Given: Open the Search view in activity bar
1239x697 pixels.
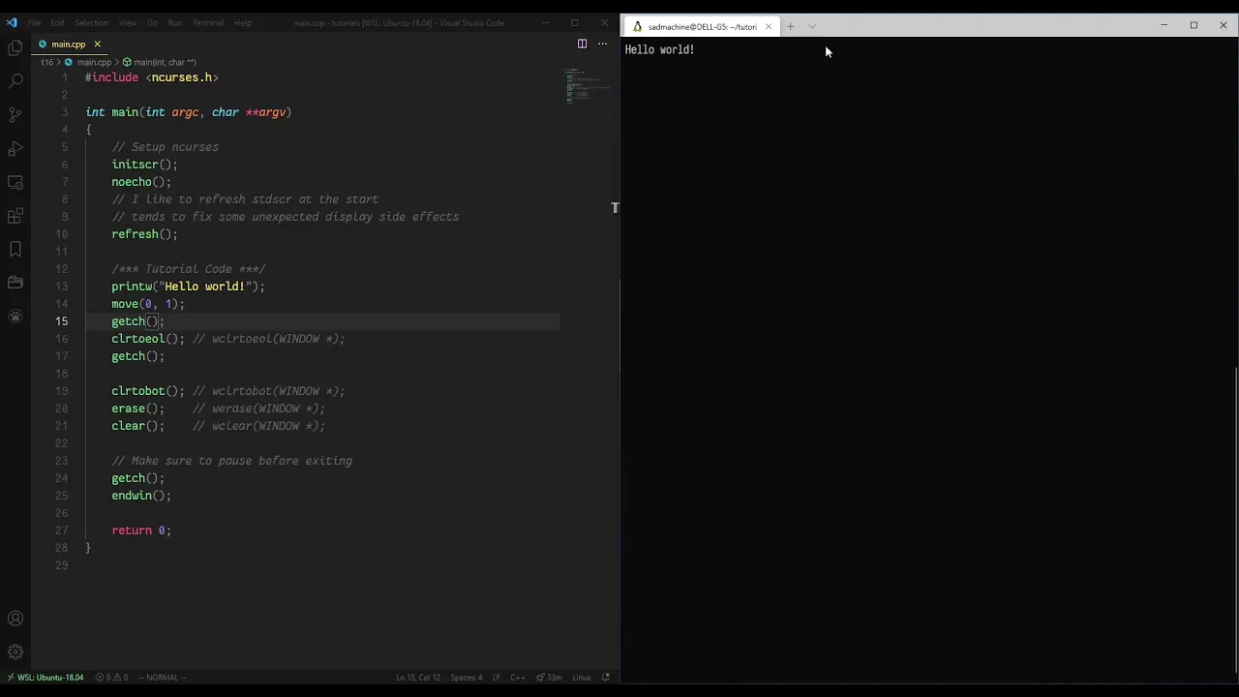Looking at the screenshot, I should coord(15,81).
